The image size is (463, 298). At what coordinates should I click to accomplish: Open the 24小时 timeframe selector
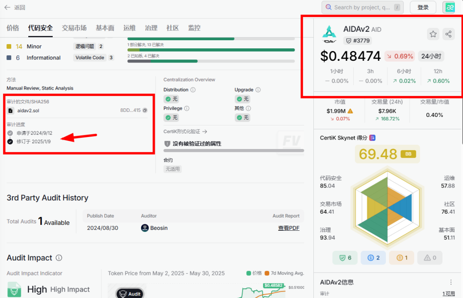point(431,56)
